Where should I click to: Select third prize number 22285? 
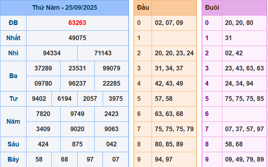[111, 83]
